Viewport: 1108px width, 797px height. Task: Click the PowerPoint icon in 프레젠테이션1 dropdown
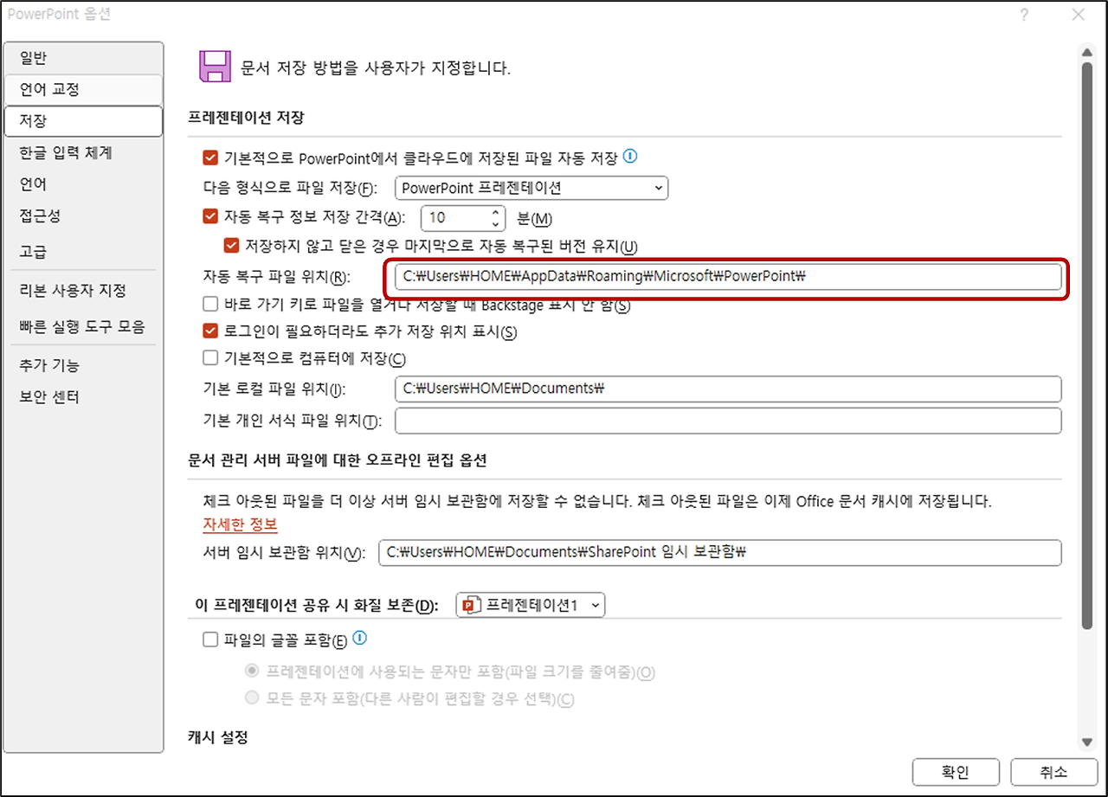click(471, 606)
